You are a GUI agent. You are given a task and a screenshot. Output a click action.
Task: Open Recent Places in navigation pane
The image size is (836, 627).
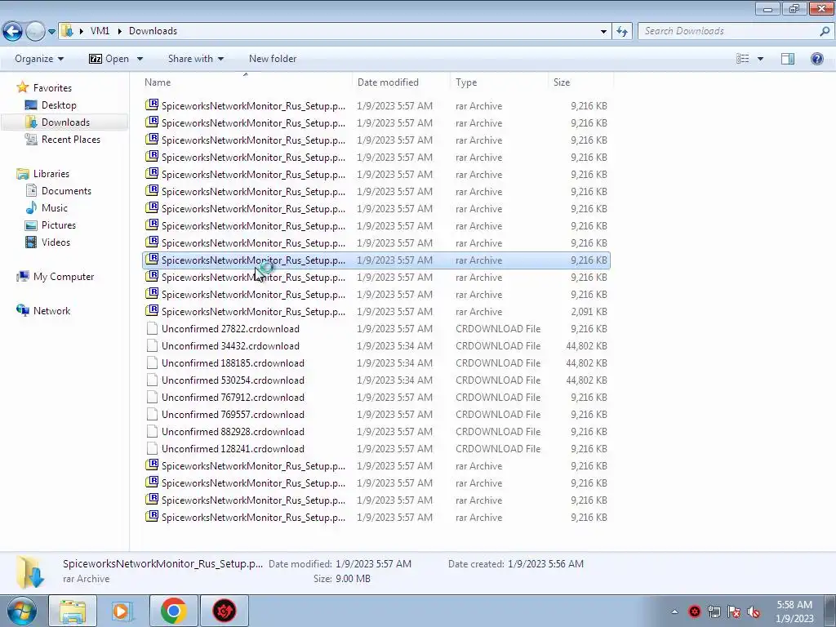pyautogui.click(x=71, y=139)
